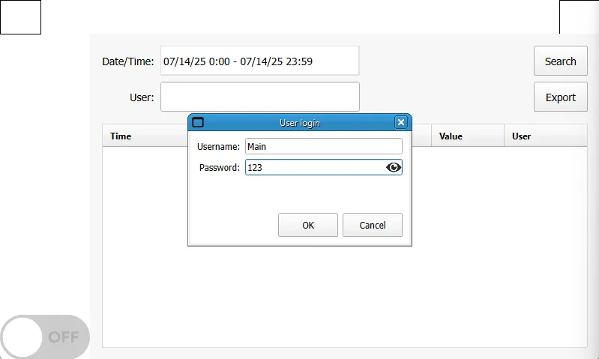
Task: Show password with the eye icon
Action: (394, 168)
